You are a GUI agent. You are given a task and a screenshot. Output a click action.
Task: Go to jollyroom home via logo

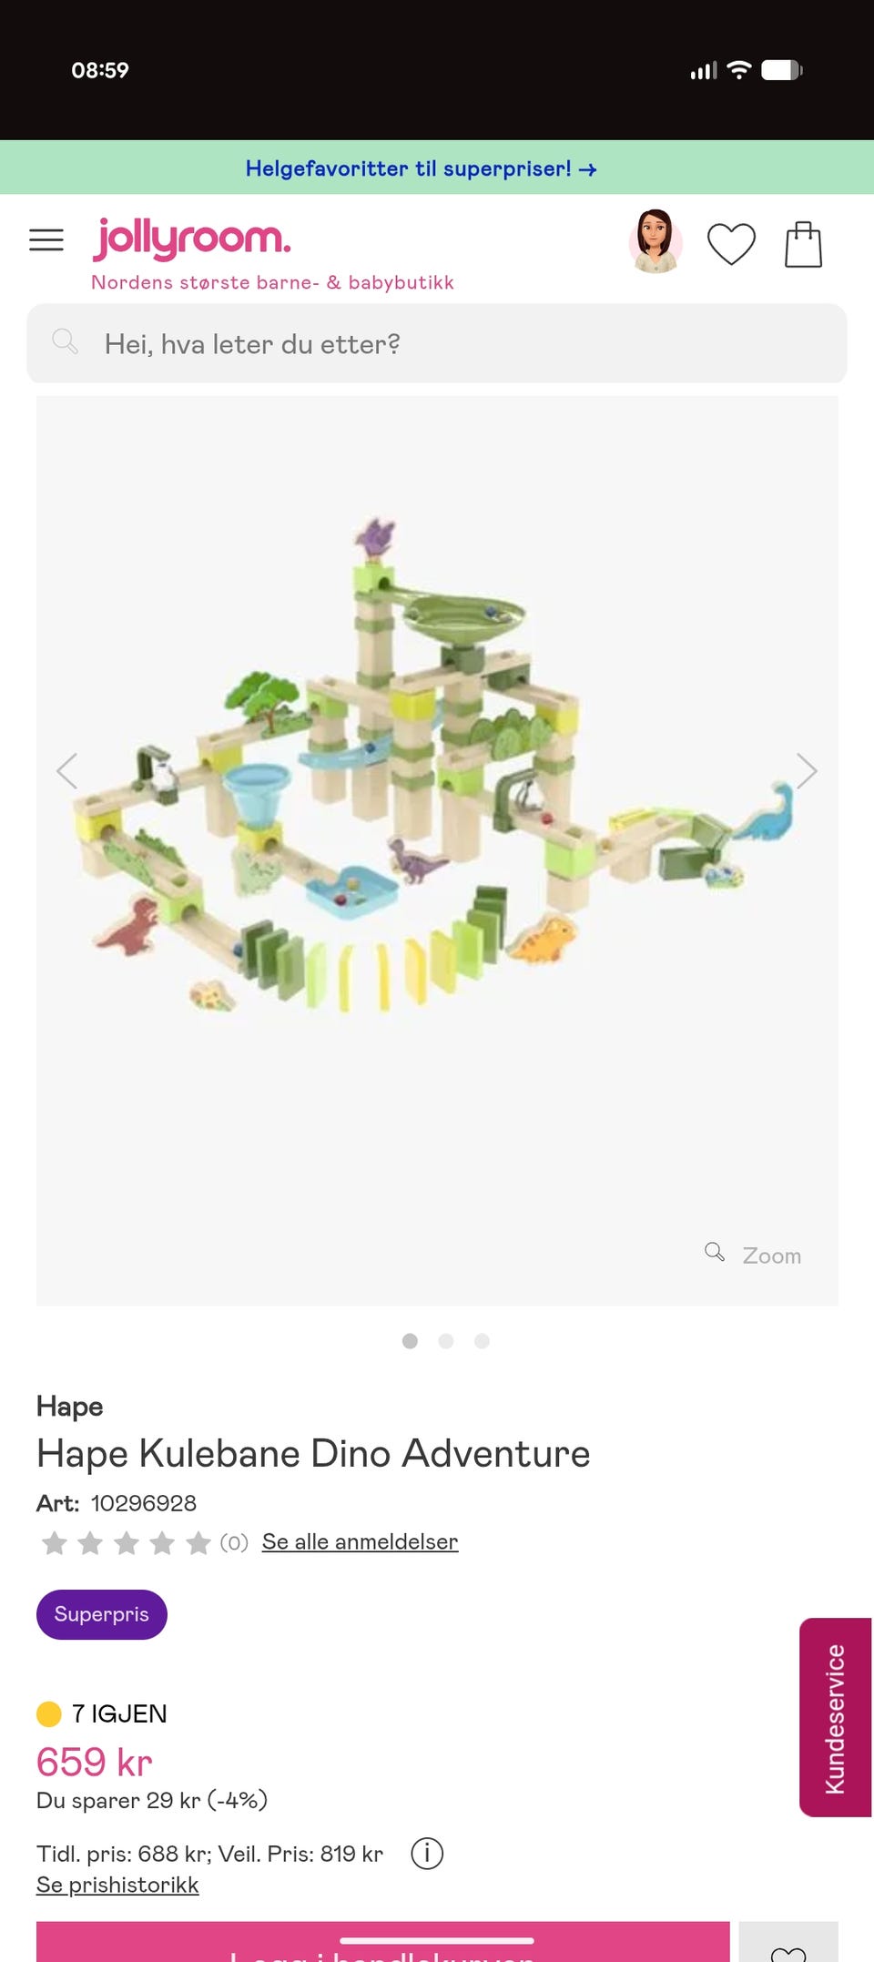[192, 239]
